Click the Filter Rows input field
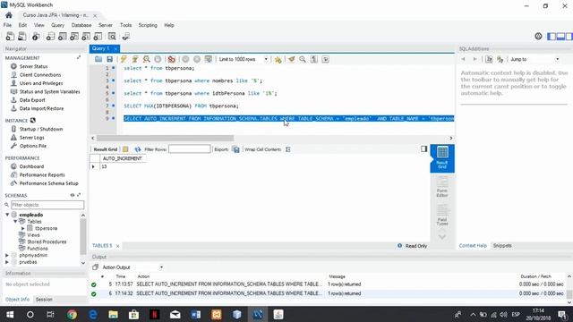The width and height of the screenshot is (573, 322). [189, 149]
